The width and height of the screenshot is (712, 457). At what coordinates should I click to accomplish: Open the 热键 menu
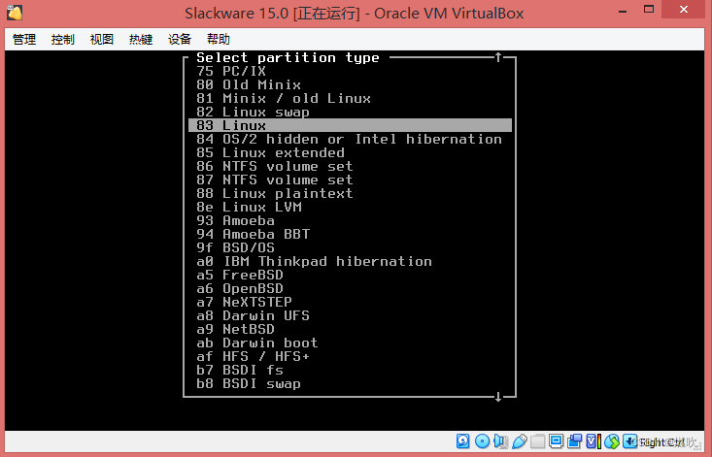[x=141, y=40]
